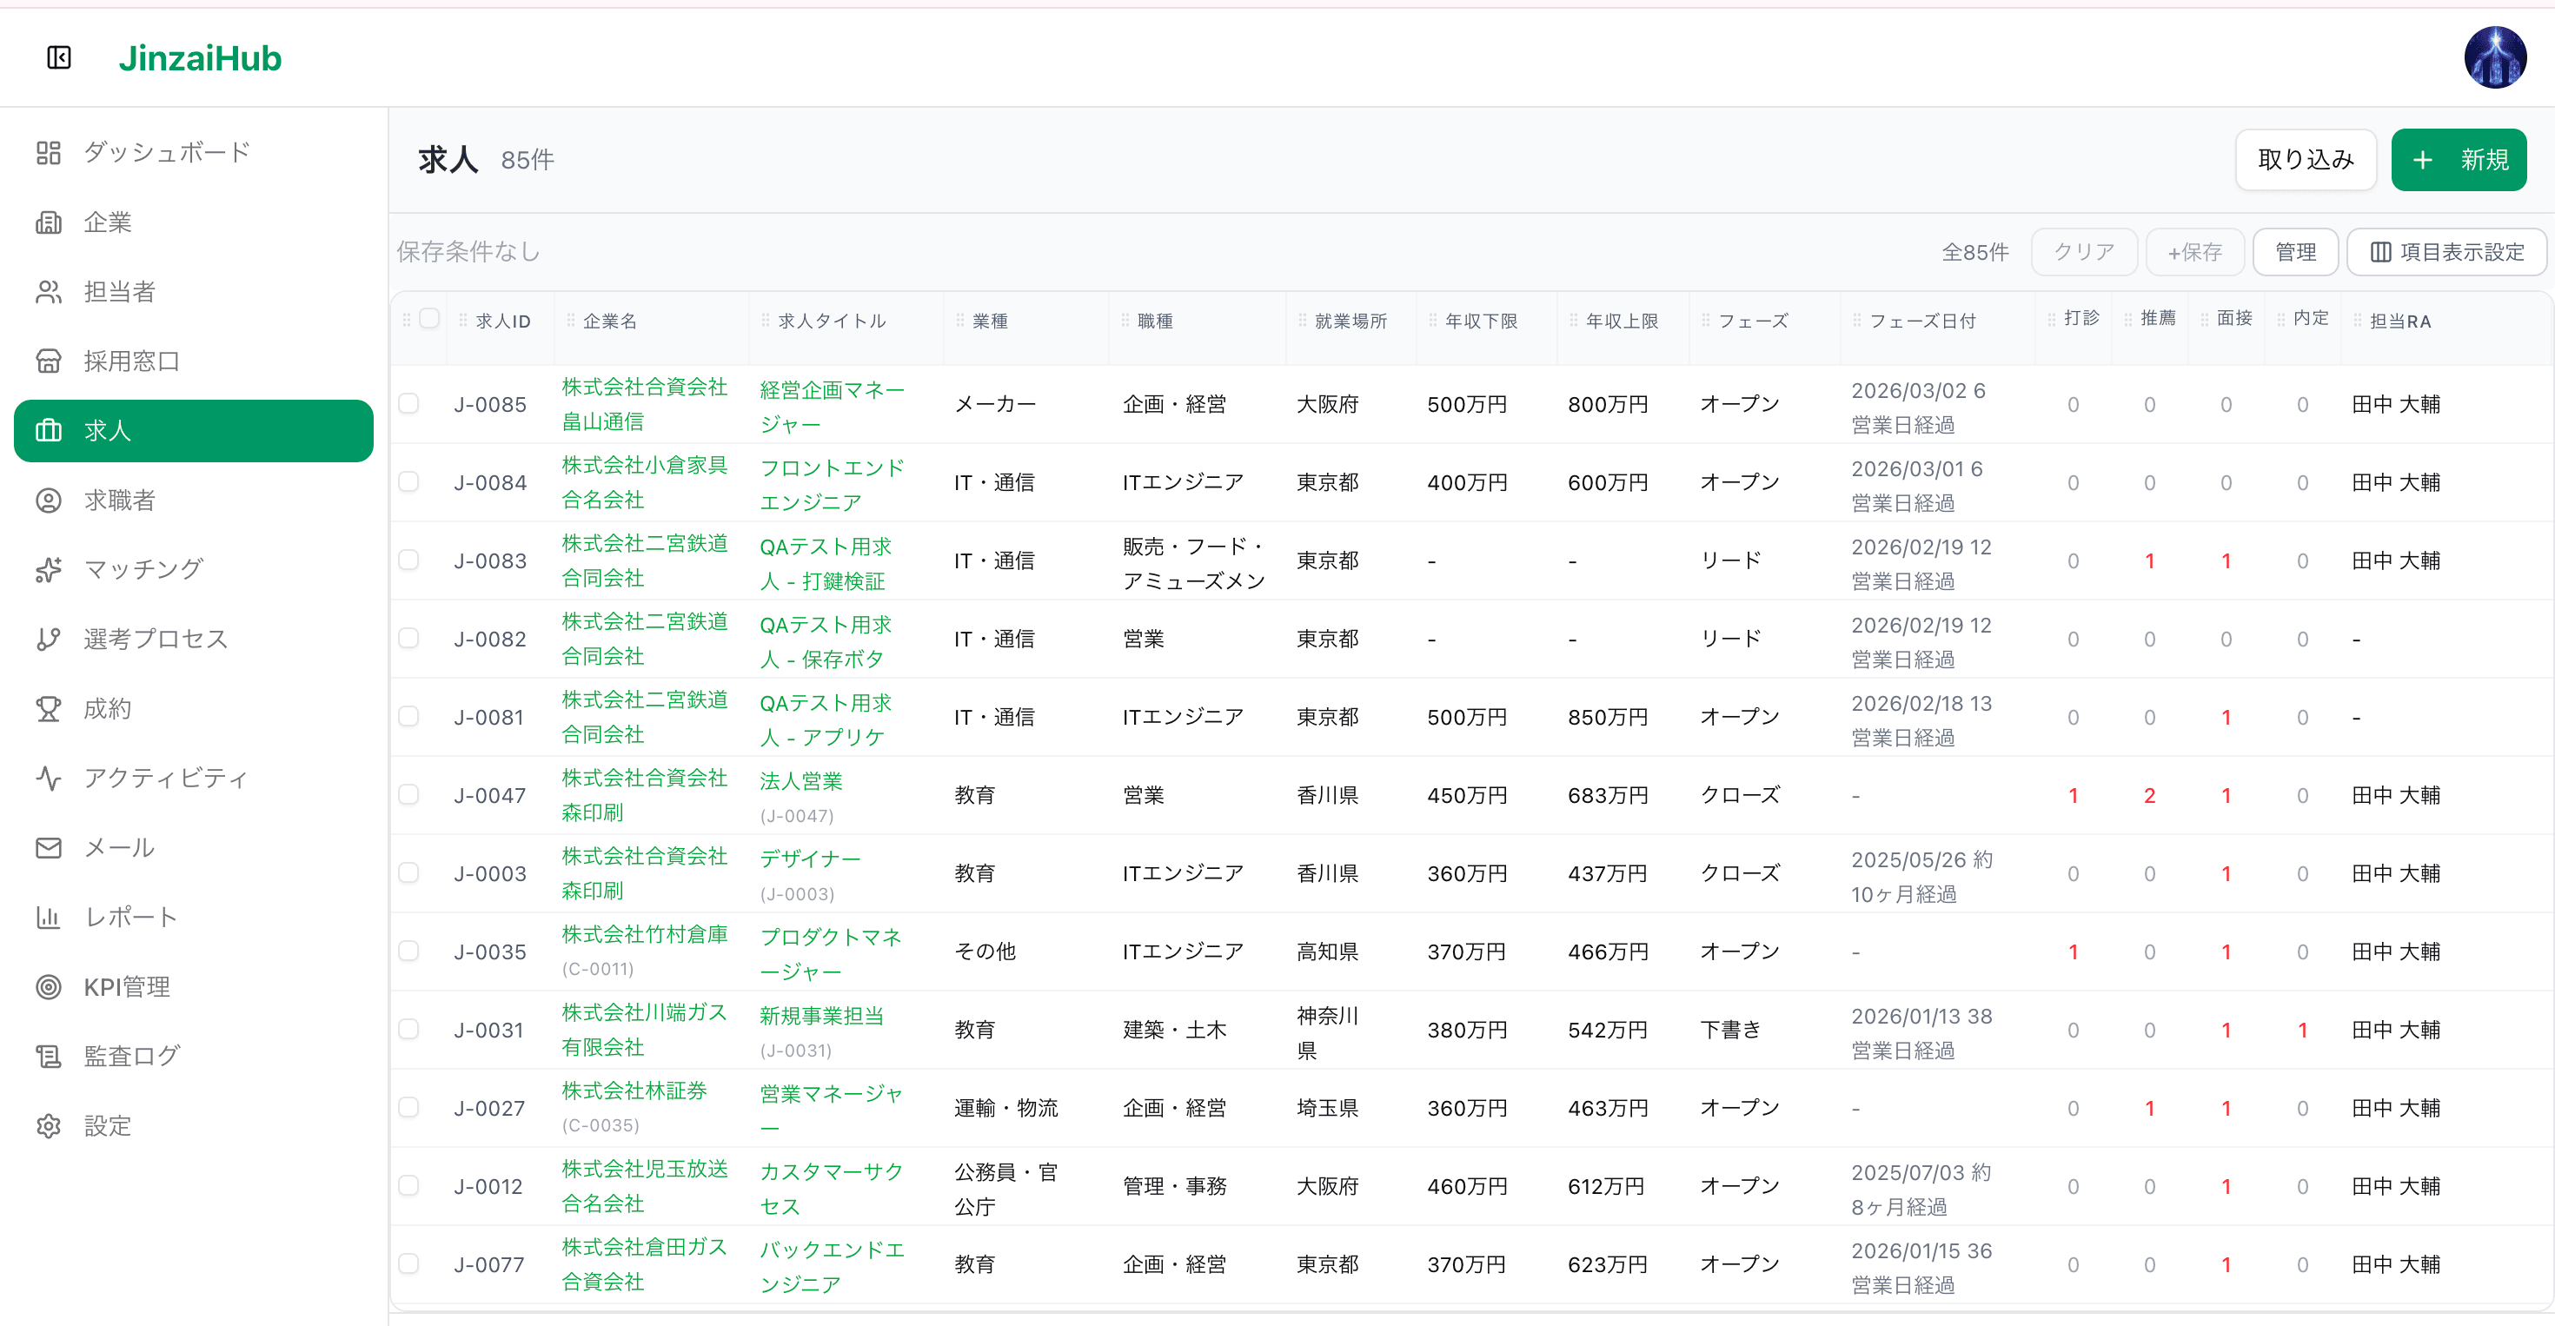
Task: Collapse the sidebar with the top-left icon
Action: [58, 57]
